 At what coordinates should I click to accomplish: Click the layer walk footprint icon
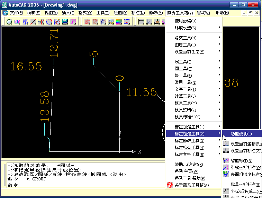tap(103, 22)
